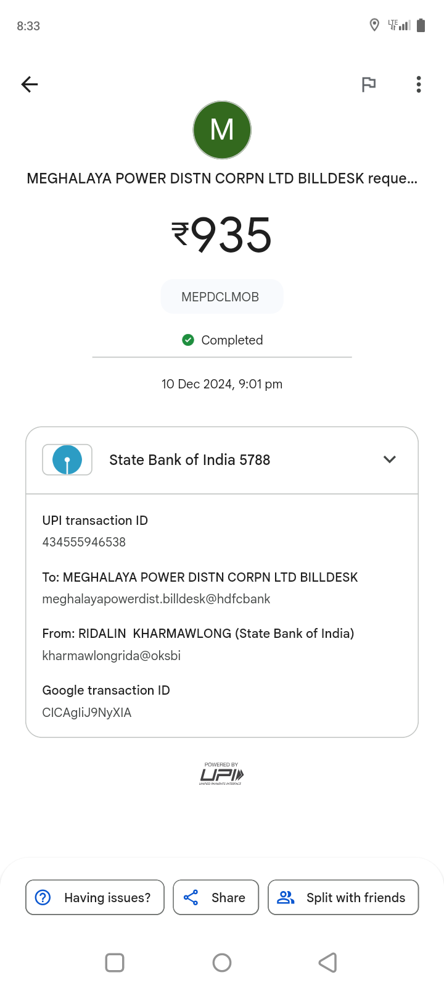
Task: Tap the green M merchant avatar
Action: click(222, 130)
